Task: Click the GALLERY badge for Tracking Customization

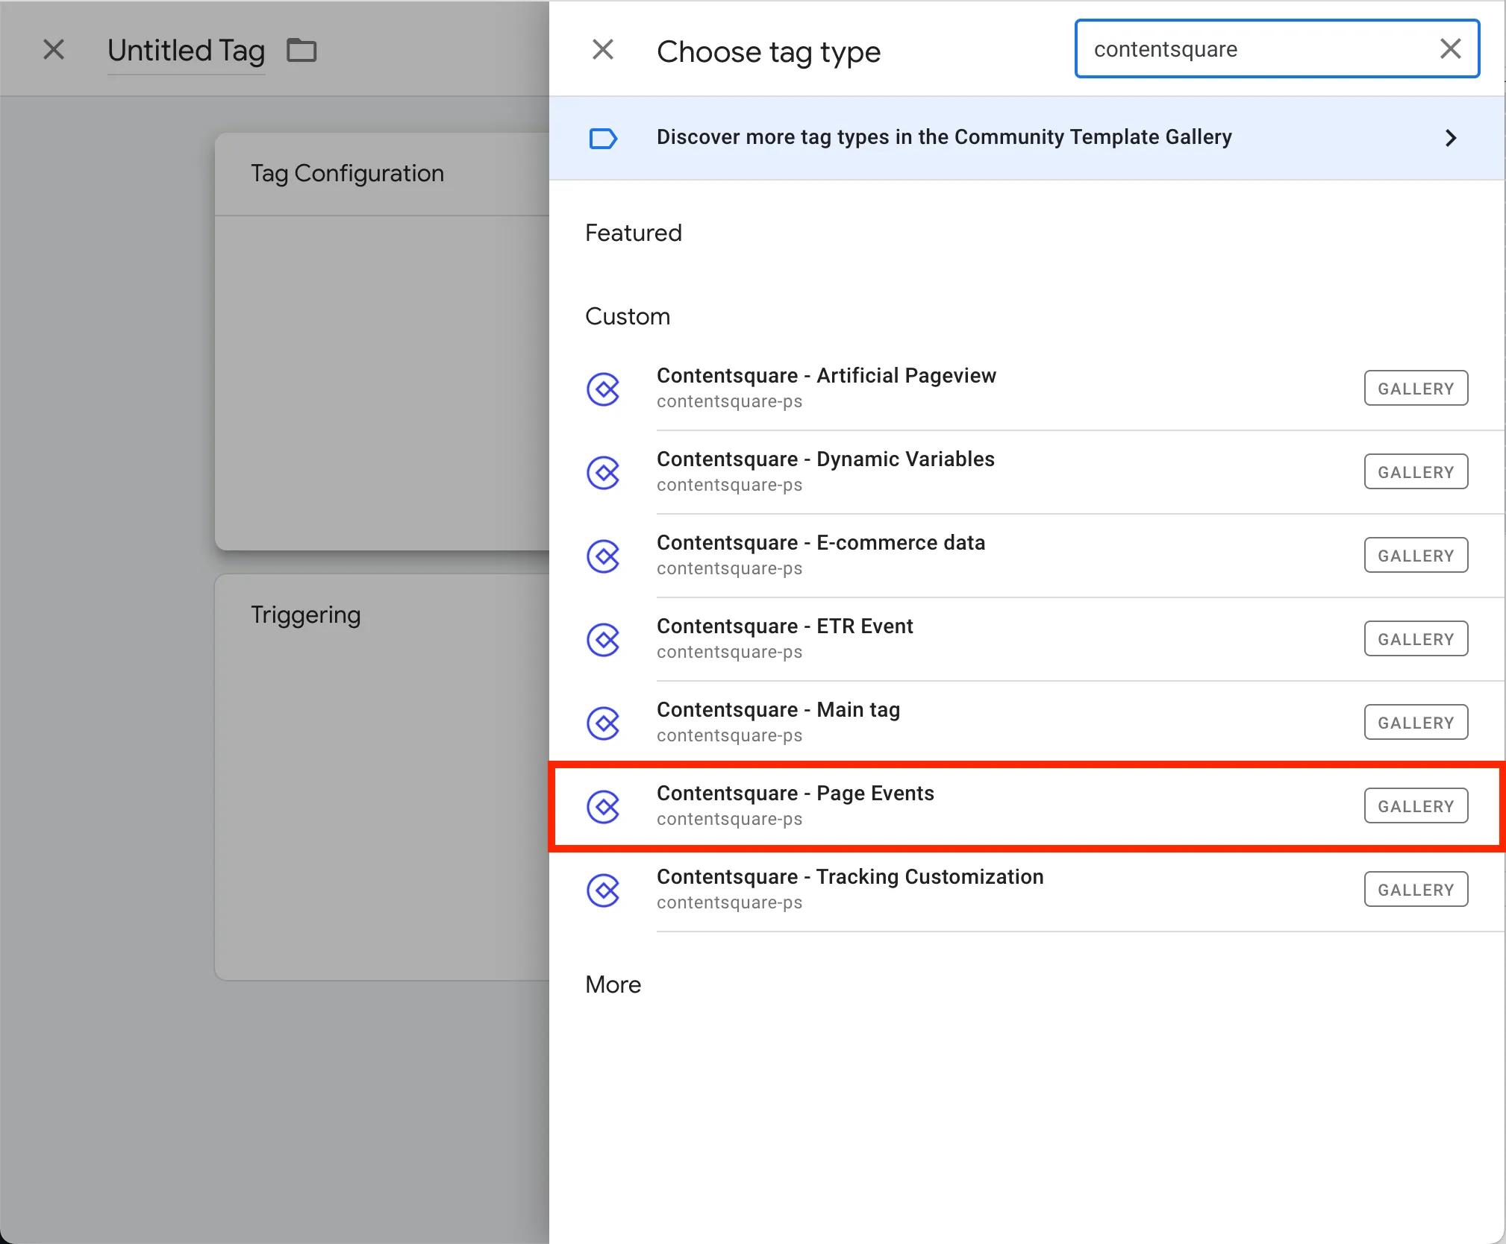Action: [x=1415, y=890]
